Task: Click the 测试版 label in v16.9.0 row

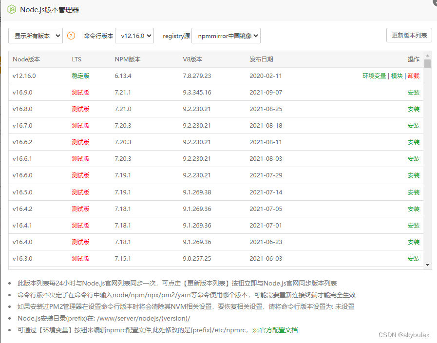Action: coord(80,93)
